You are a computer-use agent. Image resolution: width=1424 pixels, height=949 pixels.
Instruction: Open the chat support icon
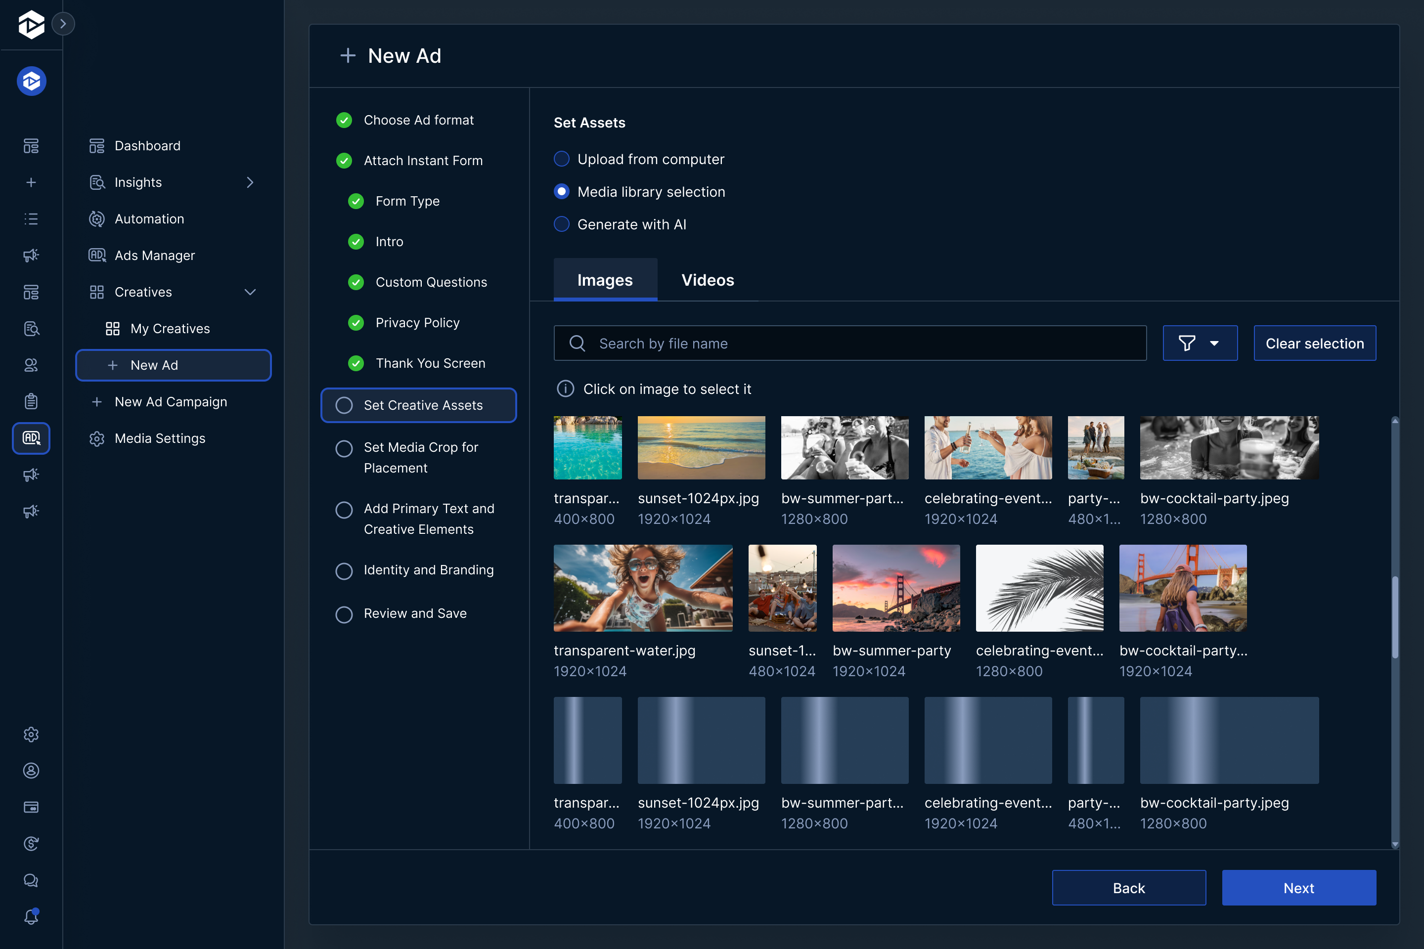[x=31, y=881]
